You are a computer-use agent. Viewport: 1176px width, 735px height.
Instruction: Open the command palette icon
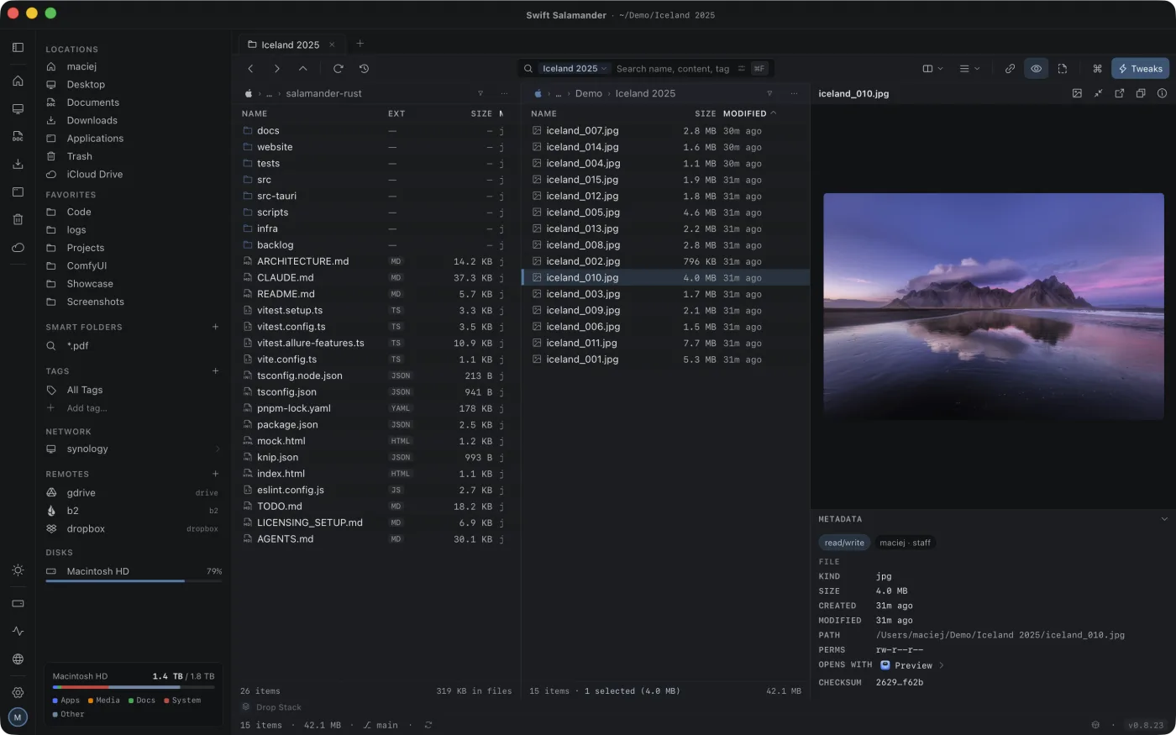pyautogui.click(x=1097, y=69)
